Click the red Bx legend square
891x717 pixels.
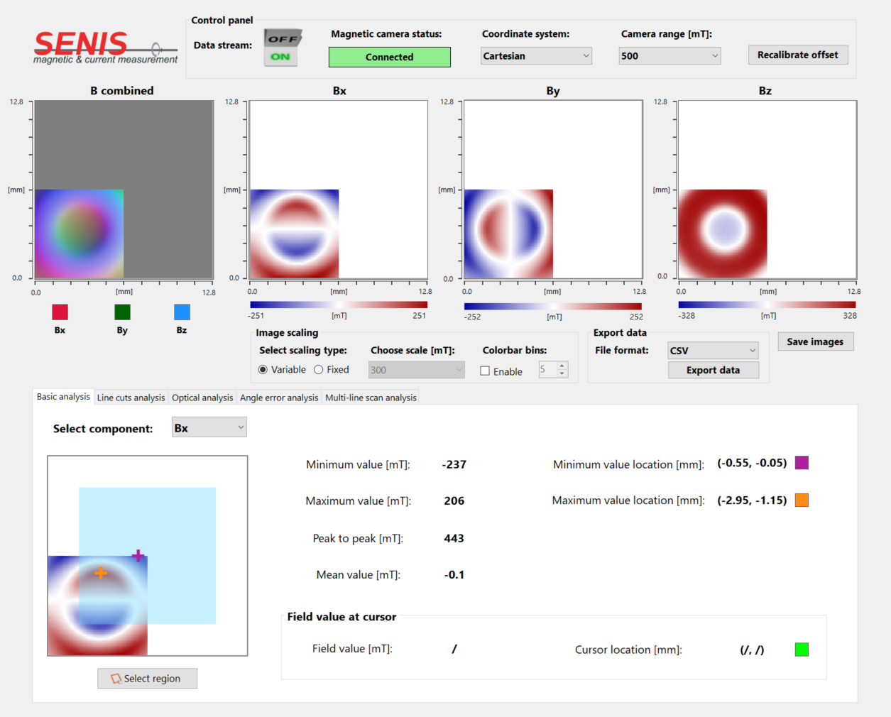tap(60, 312)
